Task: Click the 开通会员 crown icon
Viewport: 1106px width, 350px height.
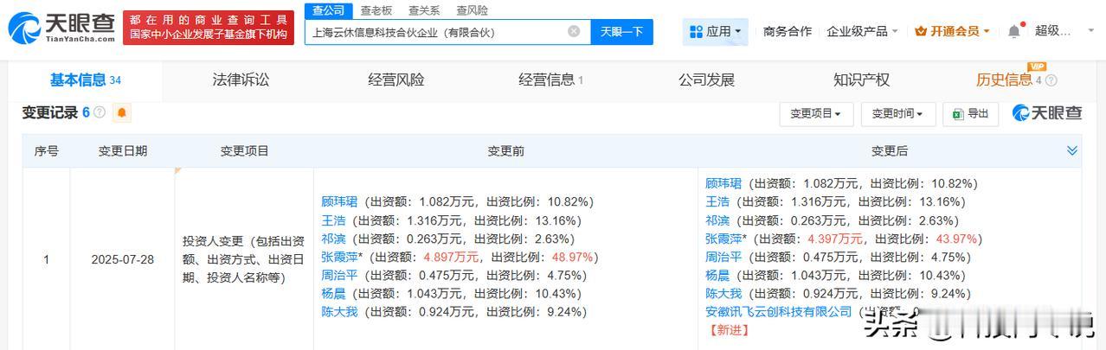Action: click(x=921, y=31)
